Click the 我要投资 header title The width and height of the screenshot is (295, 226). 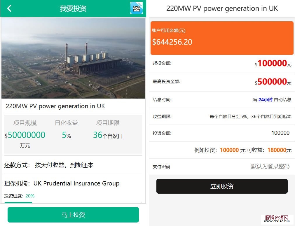pos(73,8)
